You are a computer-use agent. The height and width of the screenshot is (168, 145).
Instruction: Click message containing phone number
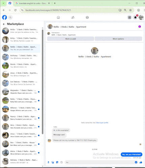coord(75,140)
